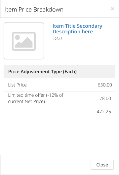The image size is (119, 175).
Task: Click the '(Each)' text in header
Action: coord(70,72)
